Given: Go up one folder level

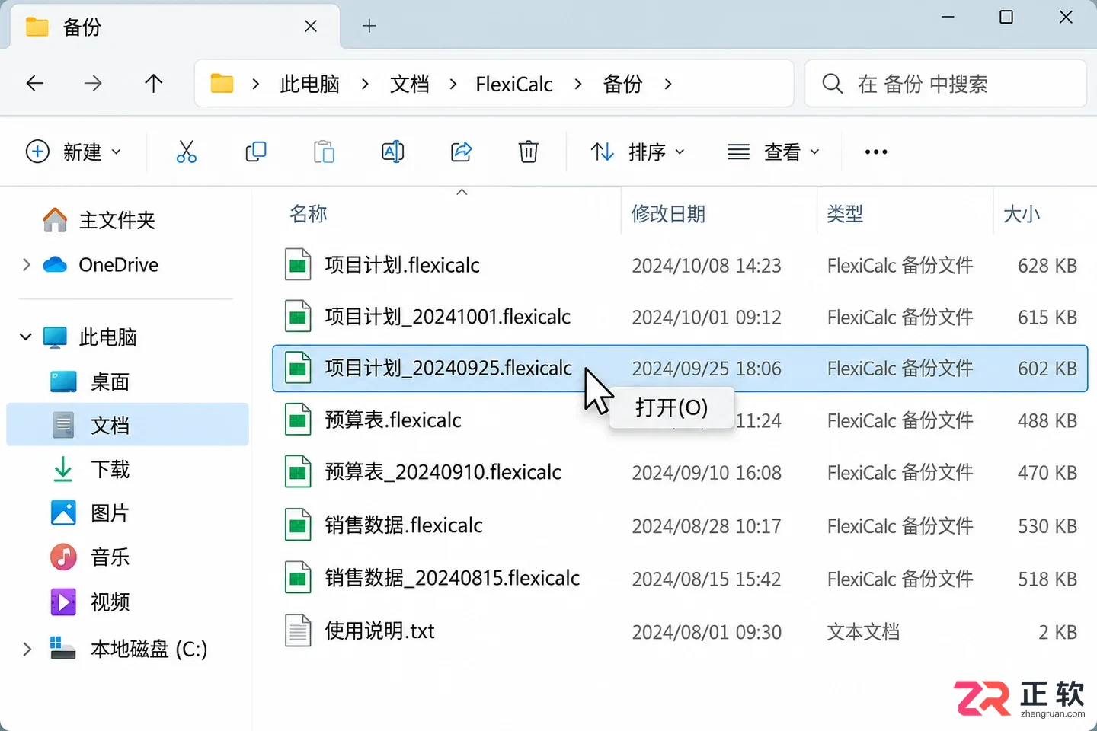Looking at the screenshot, I should (154, 83).
